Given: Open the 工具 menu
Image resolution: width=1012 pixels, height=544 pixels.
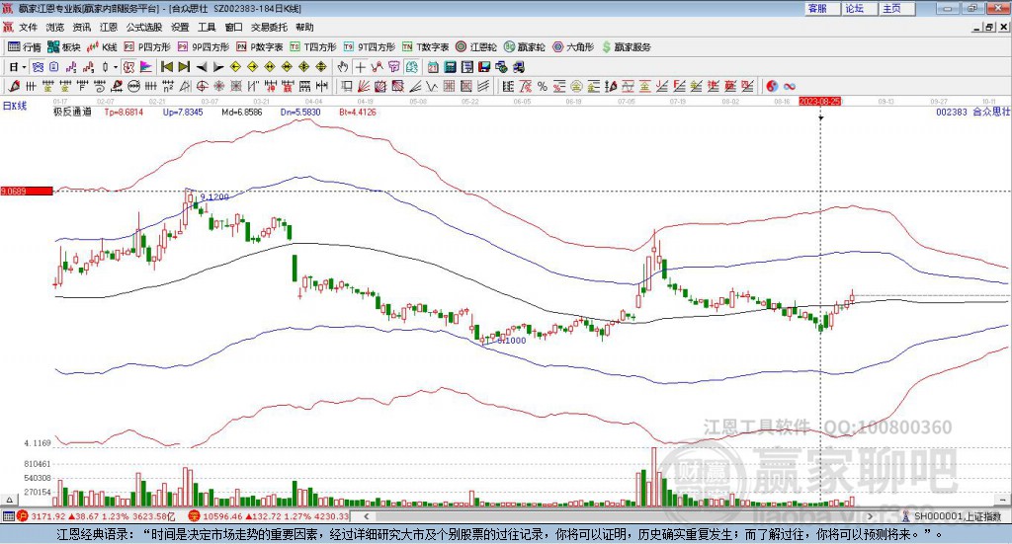Looking at the screenshot, I should (207, 27).
